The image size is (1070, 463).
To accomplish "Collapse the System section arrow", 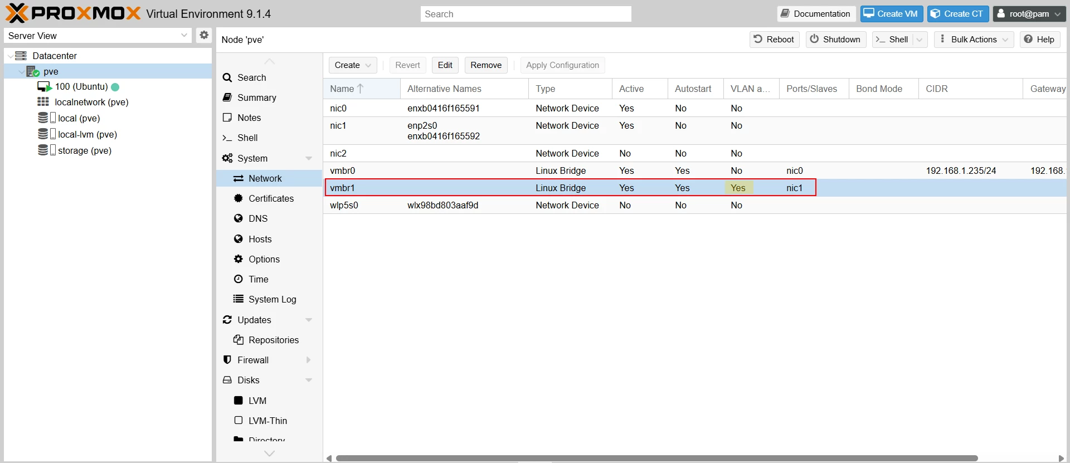I will pos(309,158).
